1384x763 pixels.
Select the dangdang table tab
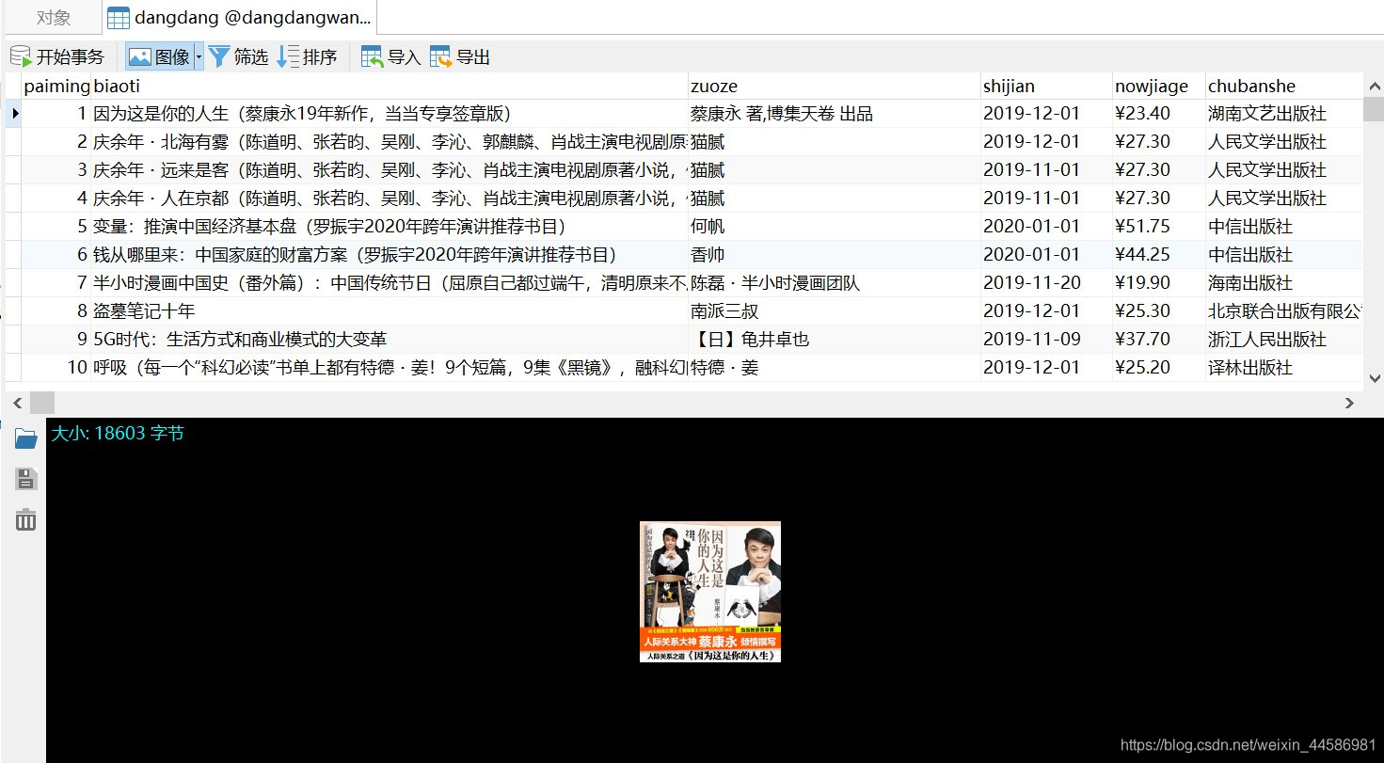point(240,17)
